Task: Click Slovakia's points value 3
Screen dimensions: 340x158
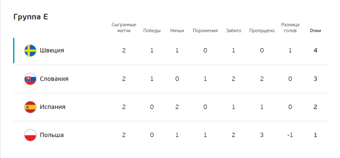Action: (x=315, y=79)
